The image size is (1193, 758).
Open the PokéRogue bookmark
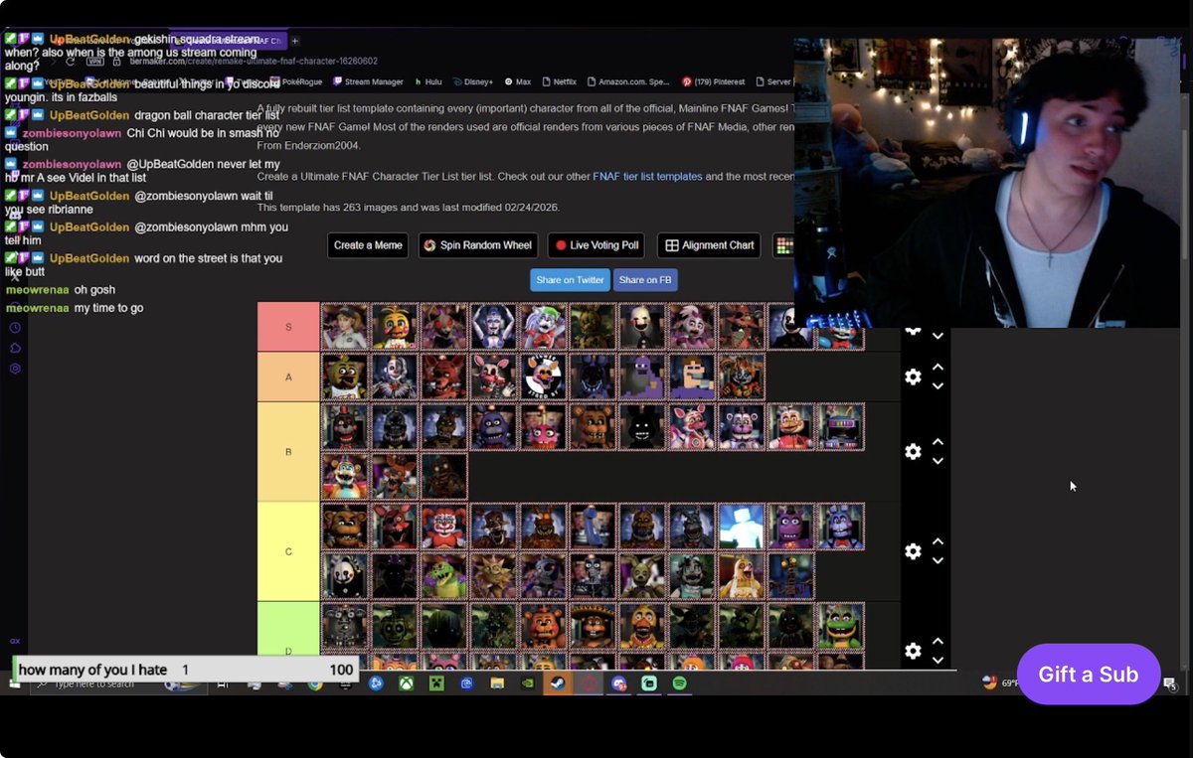(x=294, y=81)
